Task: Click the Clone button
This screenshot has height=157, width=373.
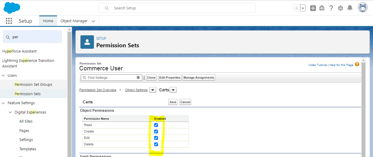Action: click(x=151, y=78)
